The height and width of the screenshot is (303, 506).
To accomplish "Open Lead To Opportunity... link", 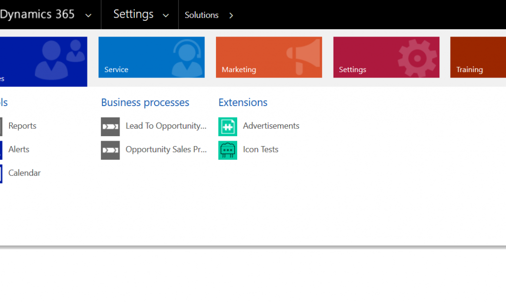I will [166, 126].
